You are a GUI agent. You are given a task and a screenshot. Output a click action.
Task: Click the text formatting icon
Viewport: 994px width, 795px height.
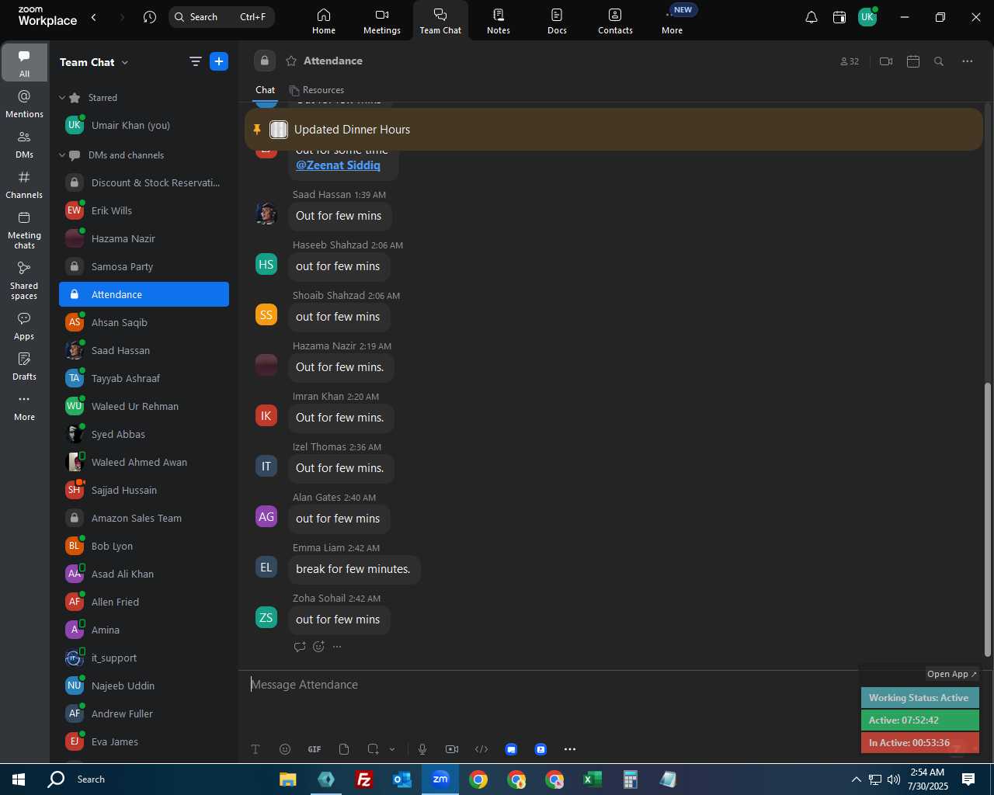tap(255, 749)
